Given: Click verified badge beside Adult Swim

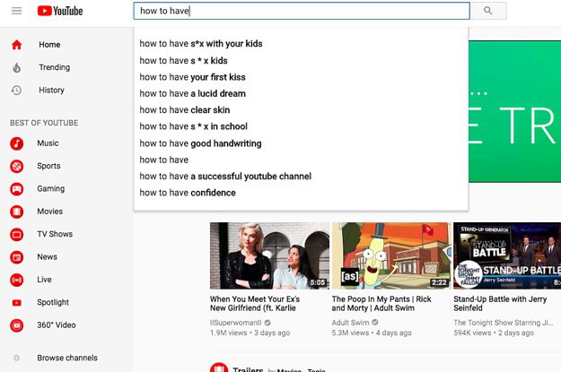Looking at the screenshot, I should 375,323.
